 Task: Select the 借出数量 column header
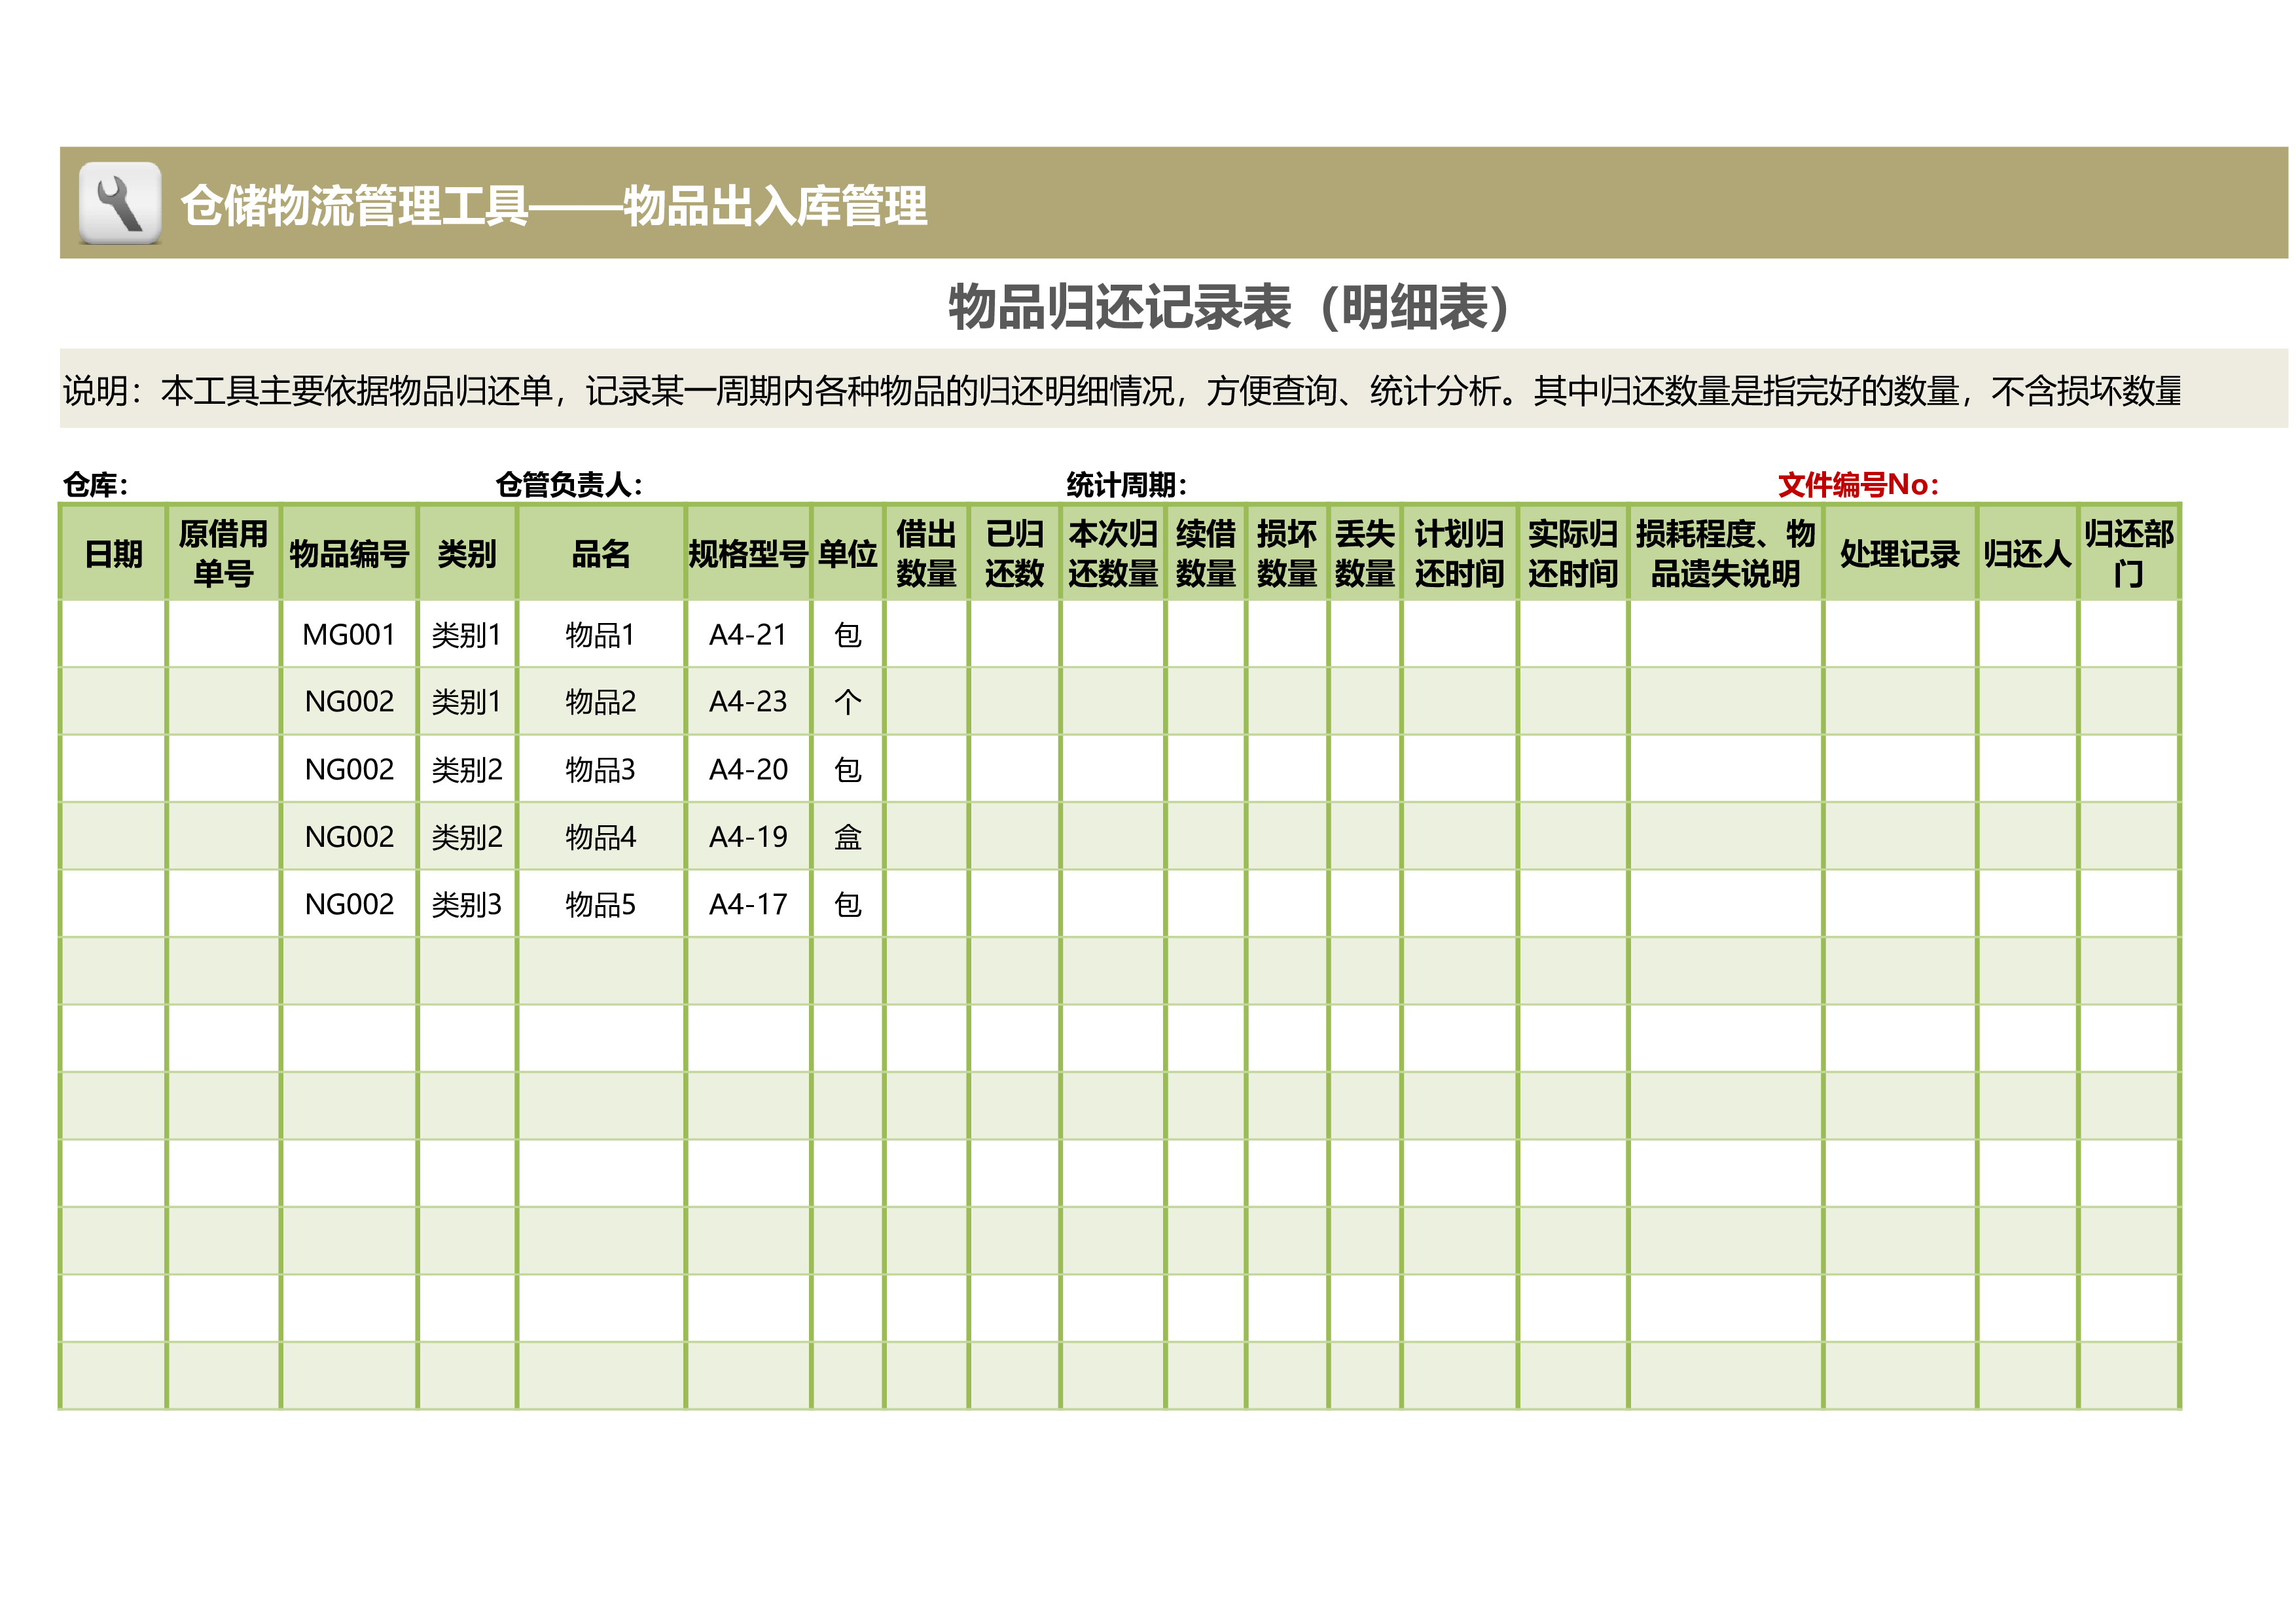click(x=926, y=553)
